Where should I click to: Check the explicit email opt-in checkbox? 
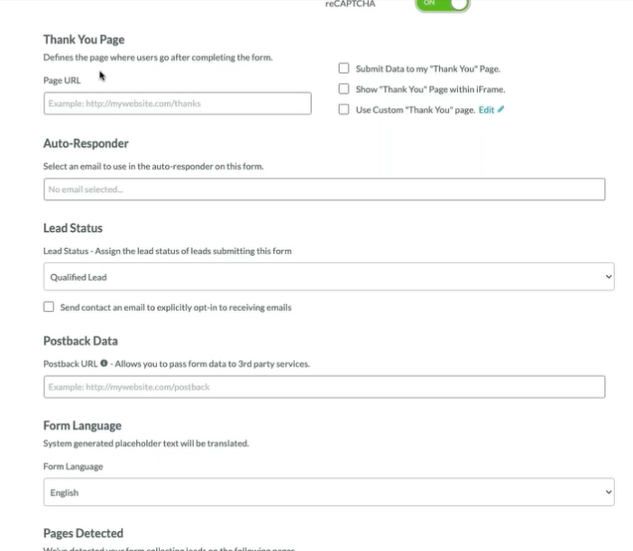[x=49, y=308]
